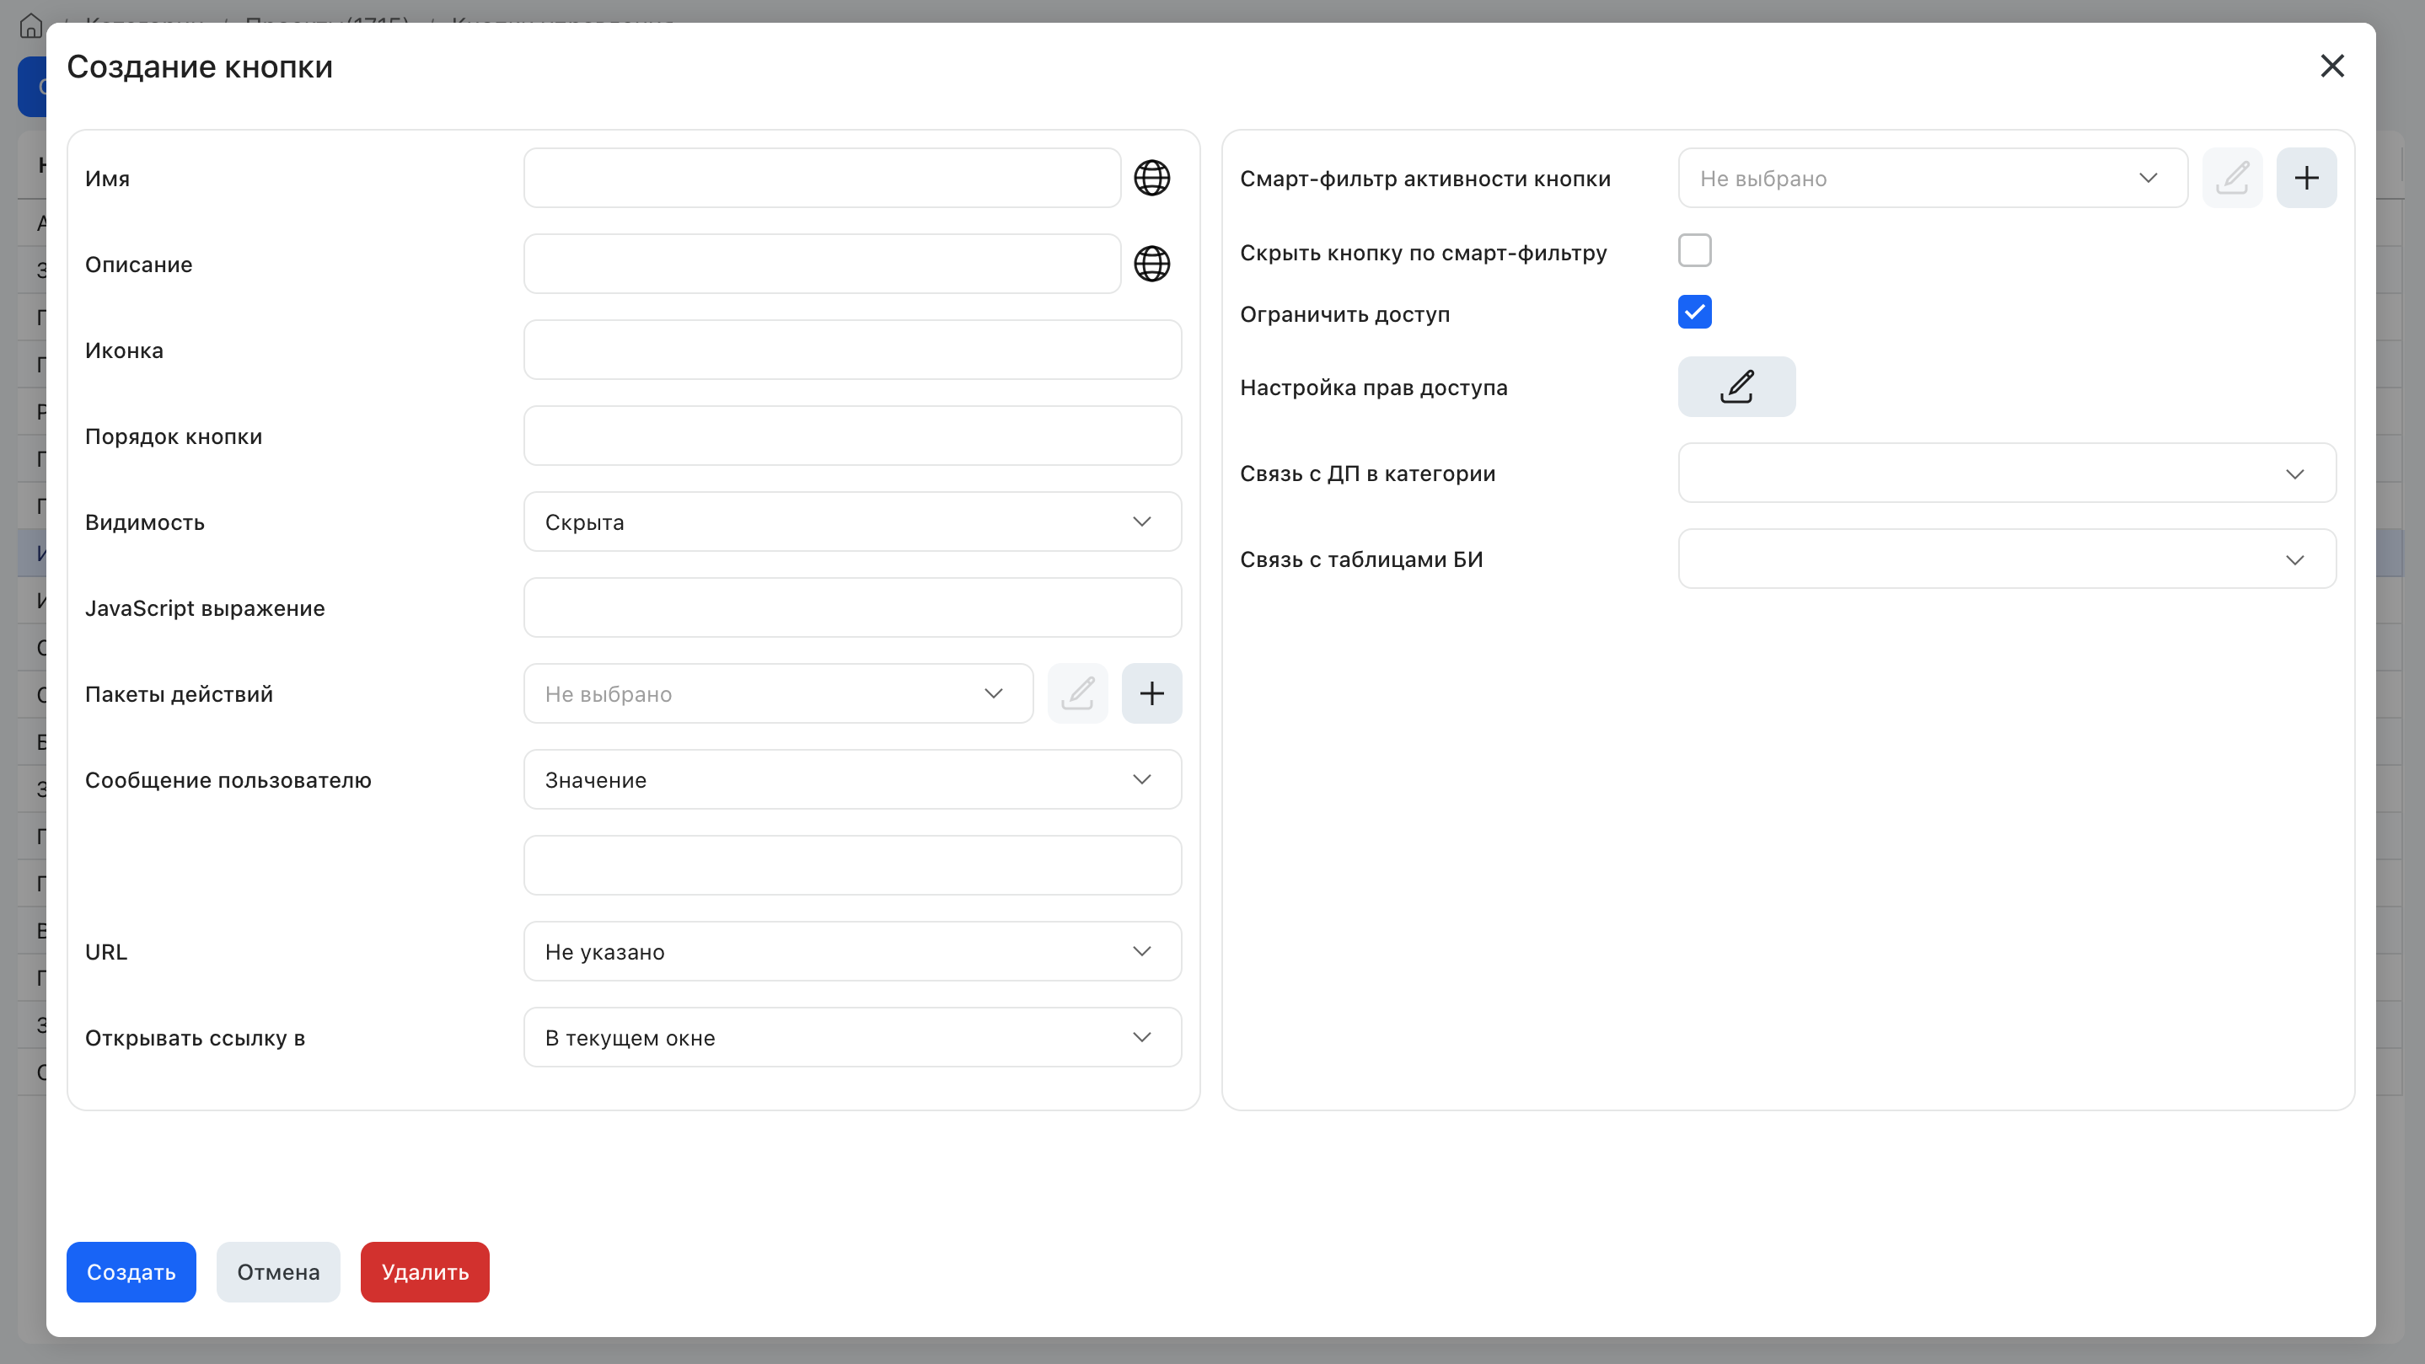Open the URL dropdown
Image resolution: width=2425 pixels, height=1364 pixels.
pyautogui.click(x=852, y=951)
